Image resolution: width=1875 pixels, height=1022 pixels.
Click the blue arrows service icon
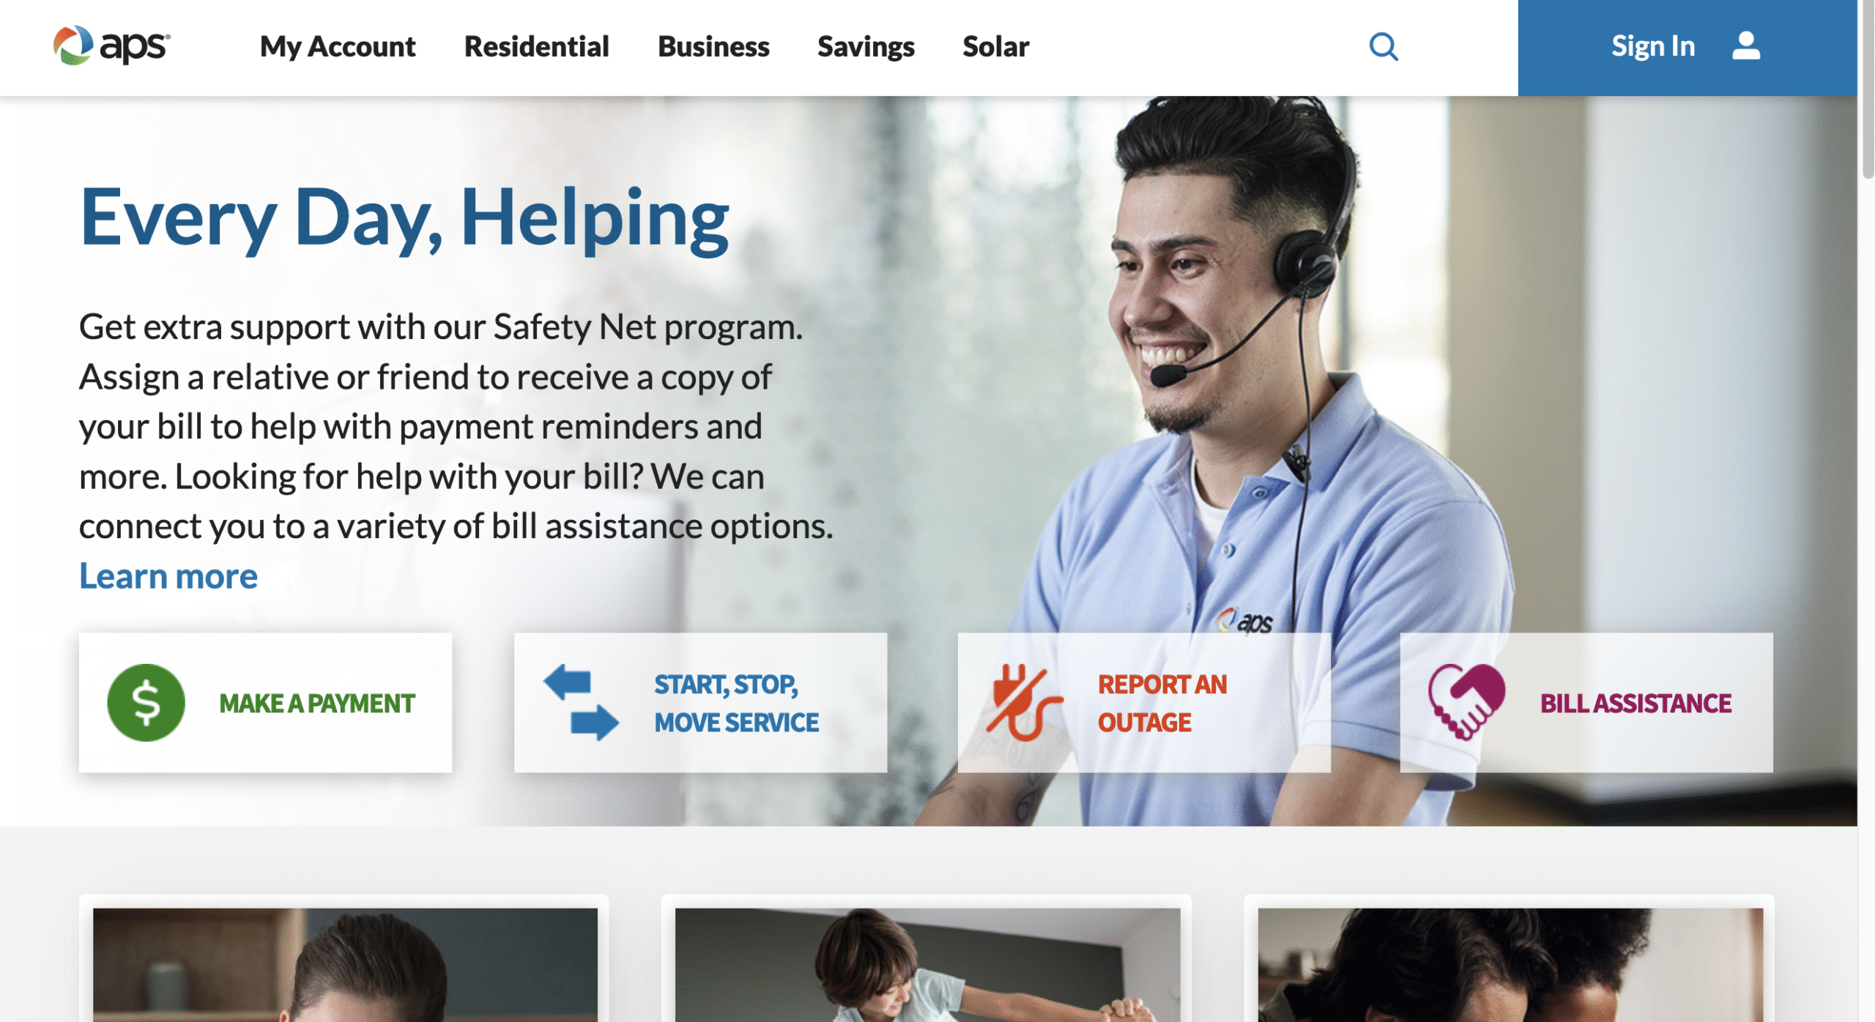point(581,702)
